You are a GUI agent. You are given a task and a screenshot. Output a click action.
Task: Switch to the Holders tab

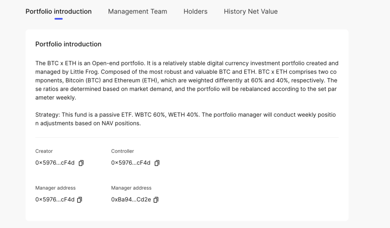point(195,11)
